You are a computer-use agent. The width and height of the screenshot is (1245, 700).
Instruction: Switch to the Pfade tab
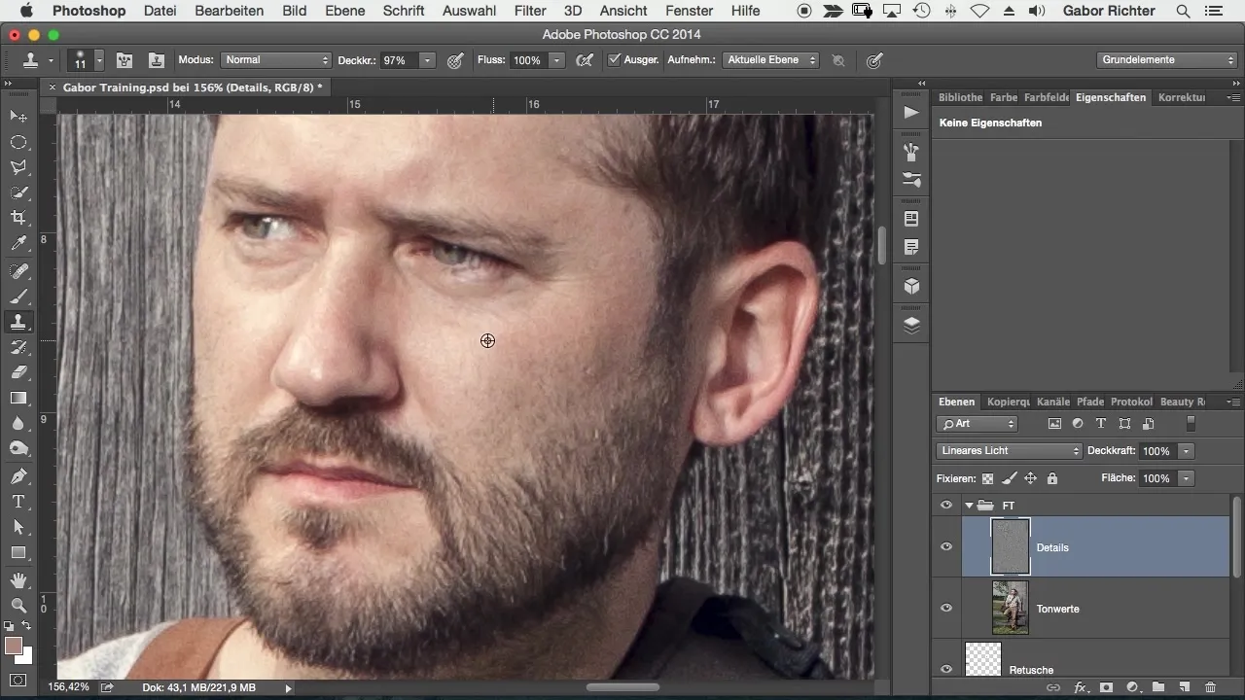1090,402
